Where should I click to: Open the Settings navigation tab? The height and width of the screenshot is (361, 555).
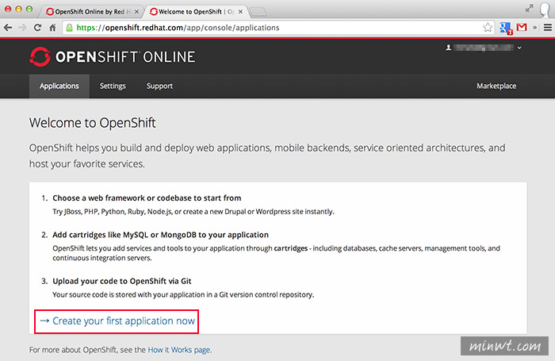tap(113, 86)
